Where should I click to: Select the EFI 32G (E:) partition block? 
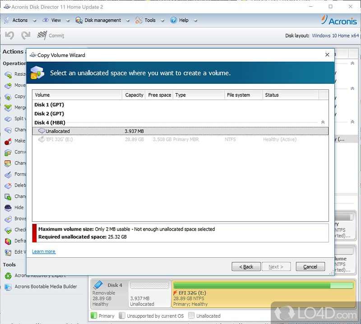(264, 294)
